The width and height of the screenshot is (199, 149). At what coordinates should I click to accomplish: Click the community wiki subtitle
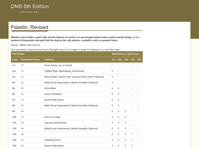click(29, 12)
